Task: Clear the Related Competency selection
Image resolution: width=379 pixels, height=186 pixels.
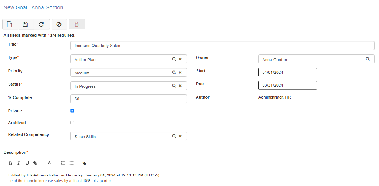Action: [180, 136]
